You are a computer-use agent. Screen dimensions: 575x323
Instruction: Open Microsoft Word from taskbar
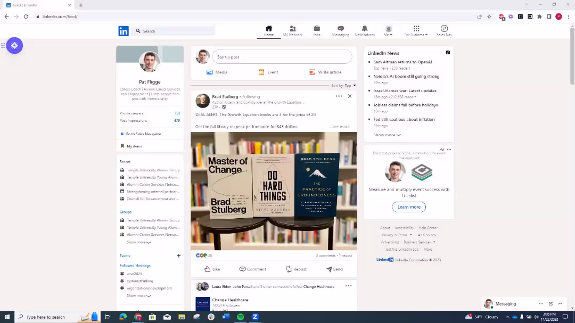[226, 317]
